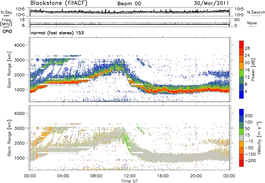Click the '04:00' time tick label
The width and height of the screenshot is (265, 183).
pyautogui.click(x=63, y=176)
